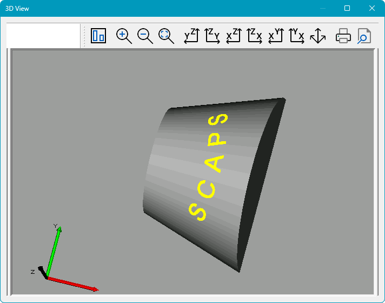Image resolution: width=385 pixels, height=303 pixels.
Task: Switch to the X-Y axis view
Action: click(276, 36)
